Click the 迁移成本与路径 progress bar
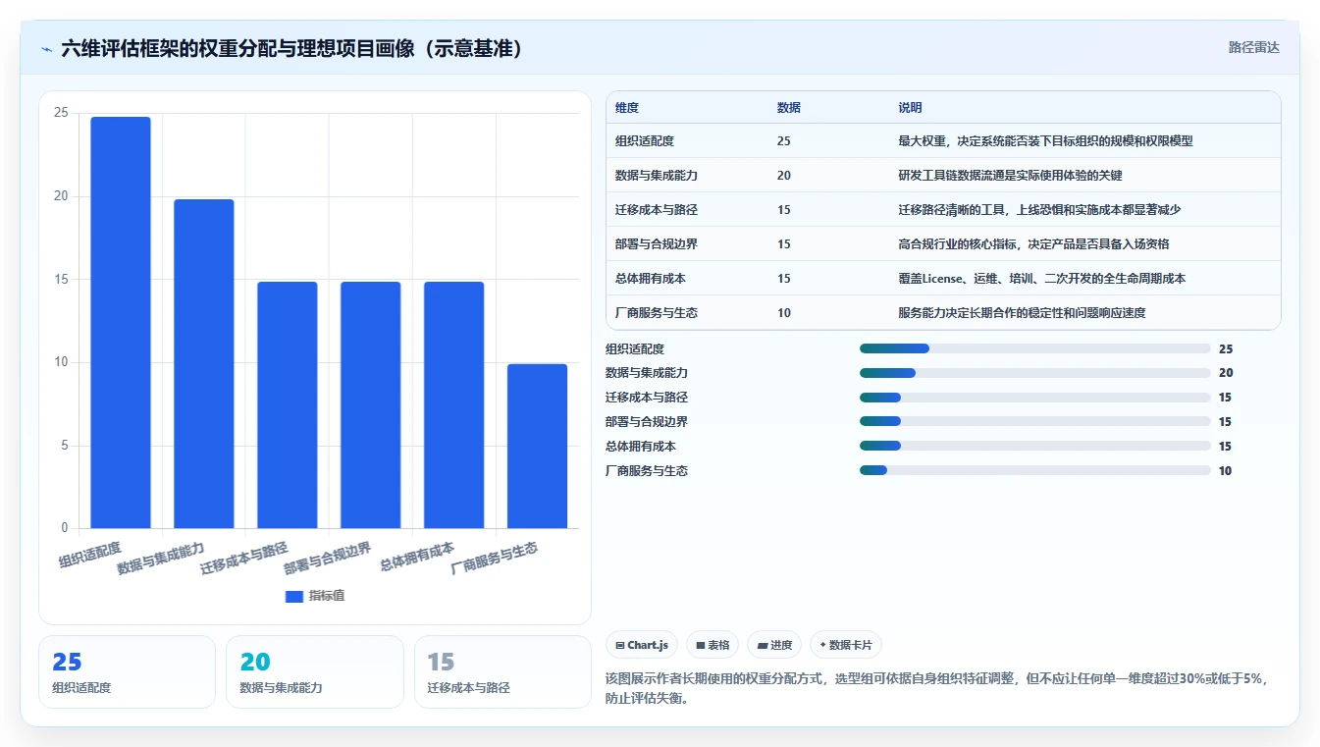The width and height of the screenshot is (1320, 747). [x=1035, y=398]
